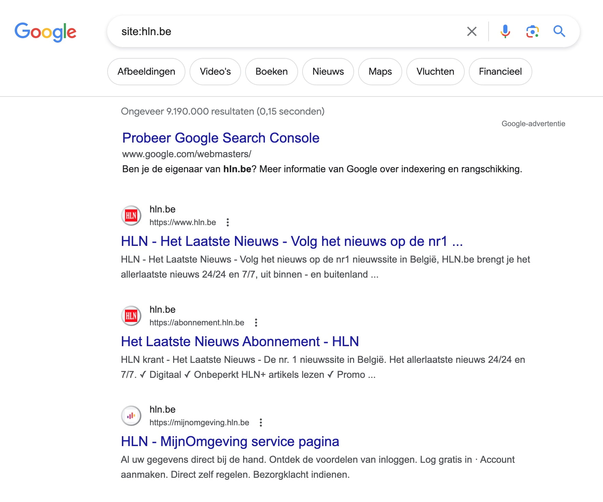Click the Google logo

click(45, 32)
